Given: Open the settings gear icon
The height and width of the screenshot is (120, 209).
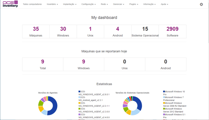Looking at the screenshot, I should point(201,4).
